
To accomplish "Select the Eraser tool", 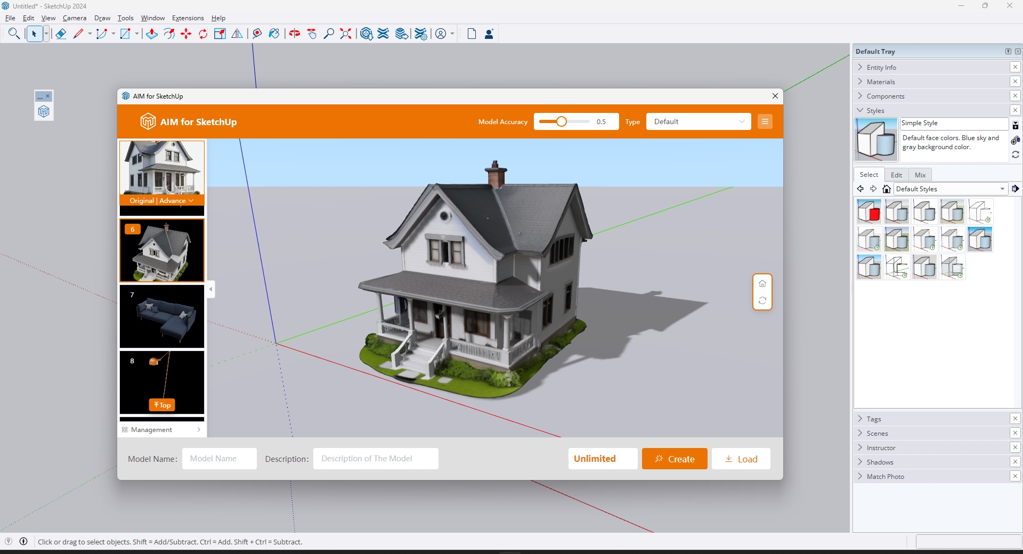I will click(x=61, y=34).
